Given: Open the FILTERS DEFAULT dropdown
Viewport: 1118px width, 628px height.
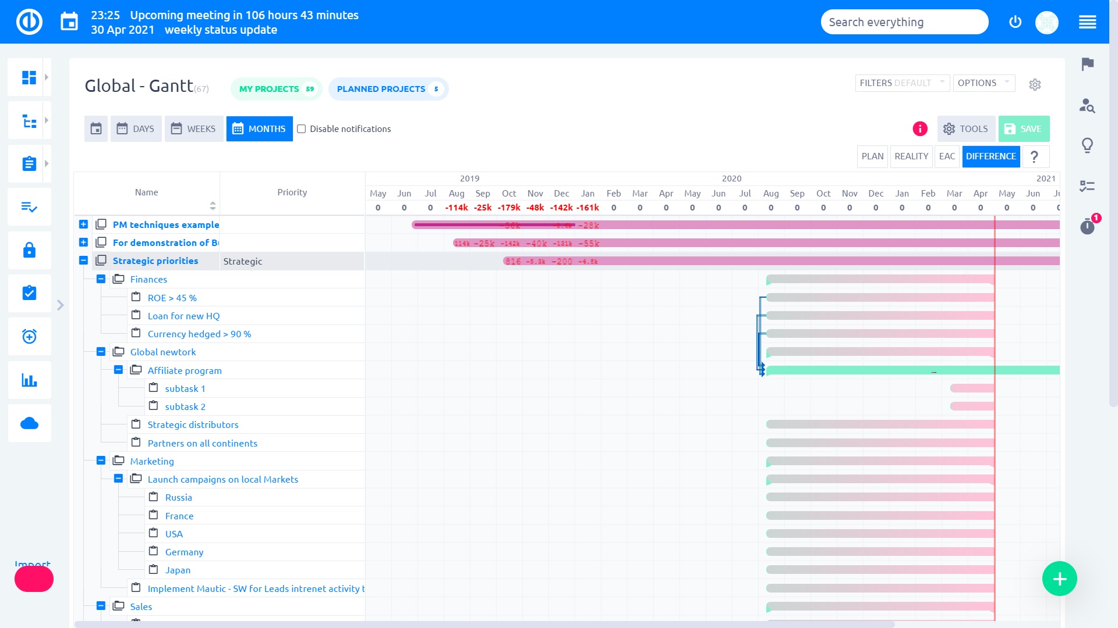Looking at the screenshot, I should click(x=902, y=83).
